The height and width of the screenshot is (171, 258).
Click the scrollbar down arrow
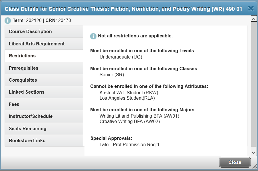253,153
